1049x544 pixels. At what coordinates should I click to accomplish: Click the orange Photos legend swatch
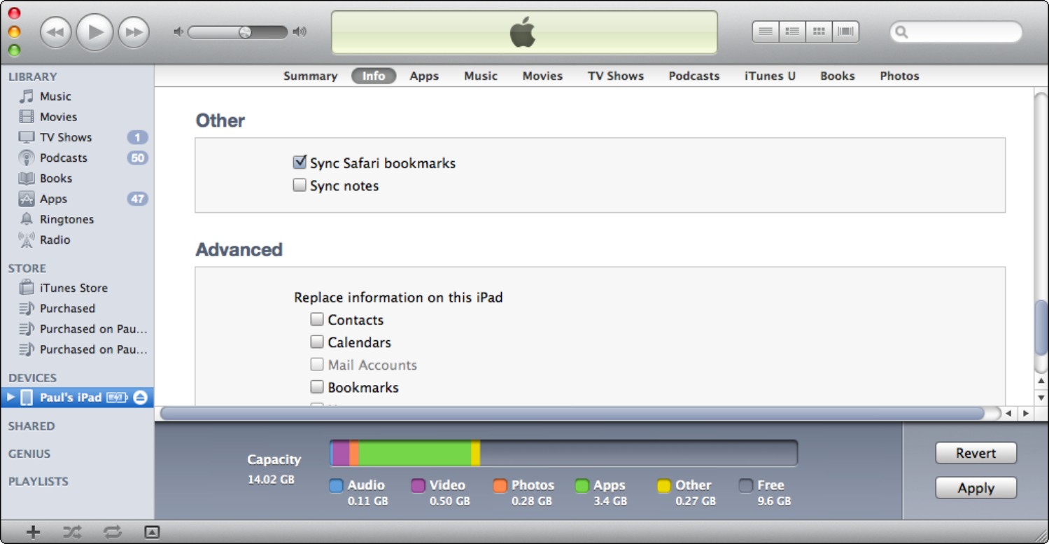[x=500, y=485]
